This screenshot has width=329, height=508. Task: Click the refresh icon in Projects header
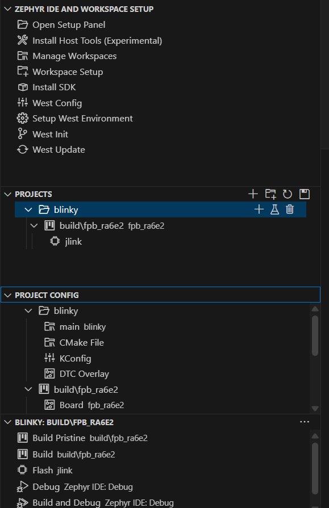288,194
